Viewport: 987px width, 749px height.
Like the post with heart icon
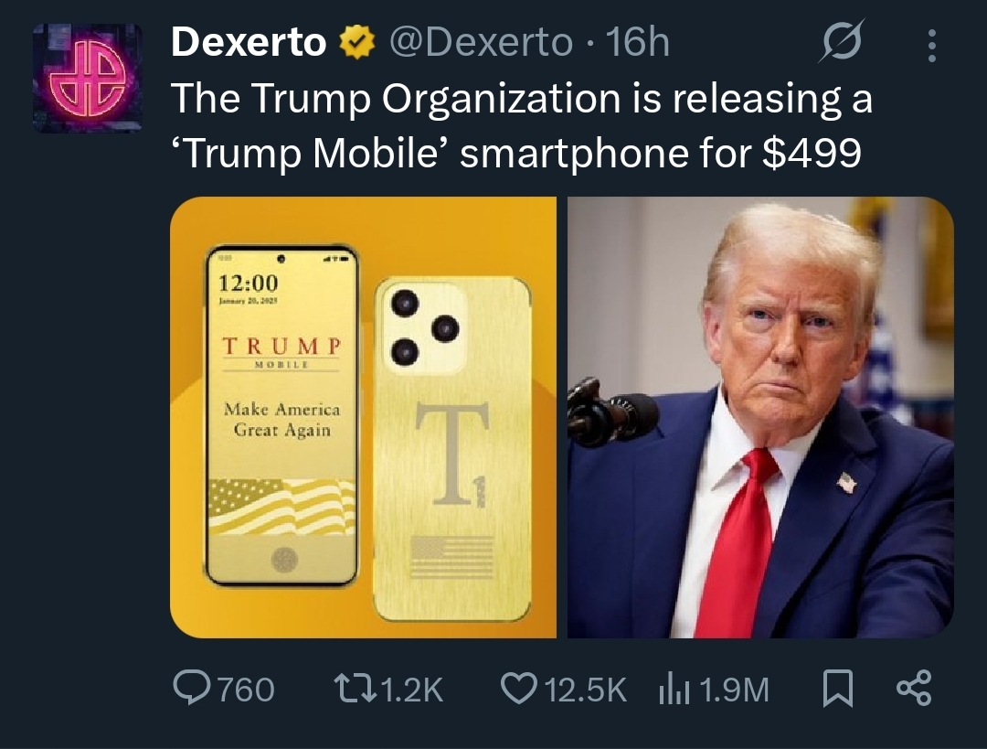[x=519, y=688]
